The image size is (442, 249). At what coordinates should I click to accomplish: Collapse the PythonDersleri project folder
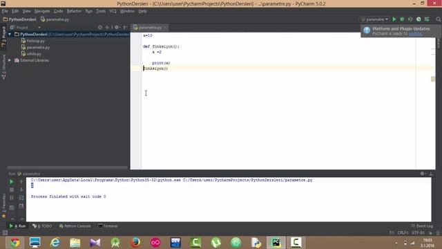point(10,35)
